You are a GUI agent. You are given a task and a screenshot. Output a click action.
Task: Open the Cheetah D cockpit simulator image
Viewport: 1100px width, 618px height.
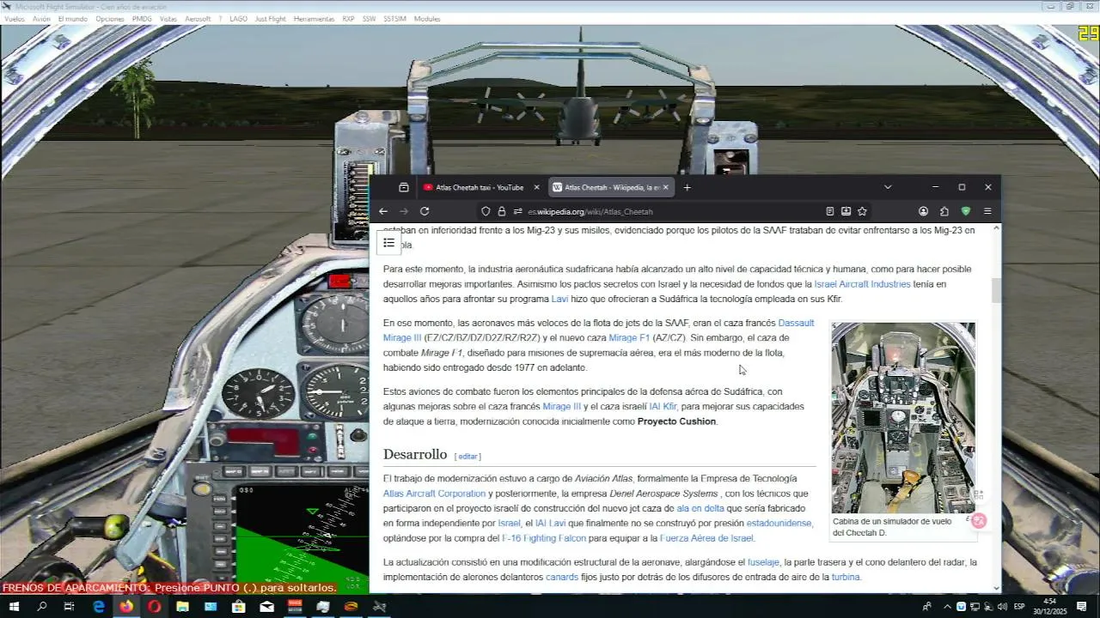pyautogui.click(x=903, y=418)
